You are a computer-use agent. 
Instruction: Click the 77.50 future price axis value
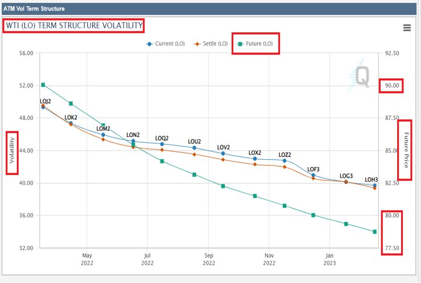pos(392,248)
